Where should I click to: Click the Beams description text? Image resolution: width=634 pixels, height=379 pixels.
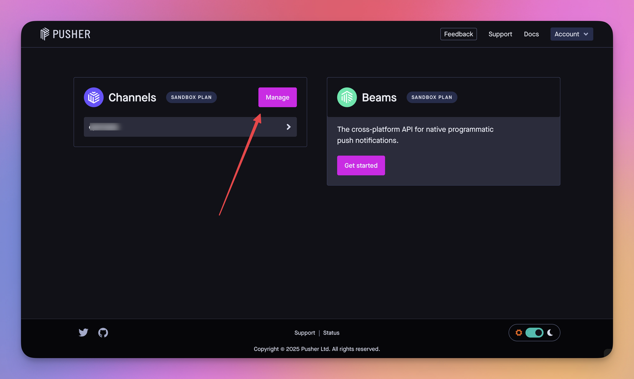point(416,135)
